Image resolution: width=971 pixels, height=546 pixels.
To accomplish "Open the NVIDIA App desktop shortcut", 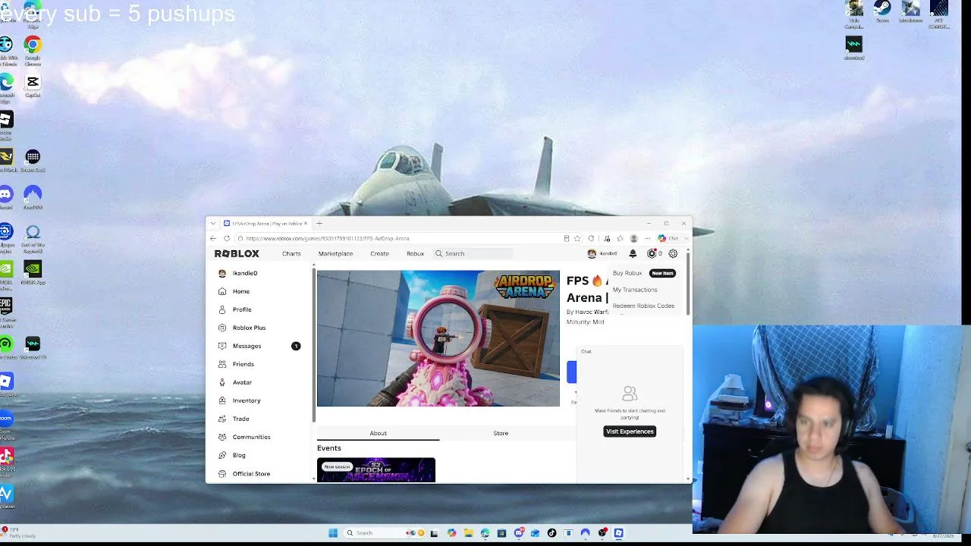I will point(33,273).
